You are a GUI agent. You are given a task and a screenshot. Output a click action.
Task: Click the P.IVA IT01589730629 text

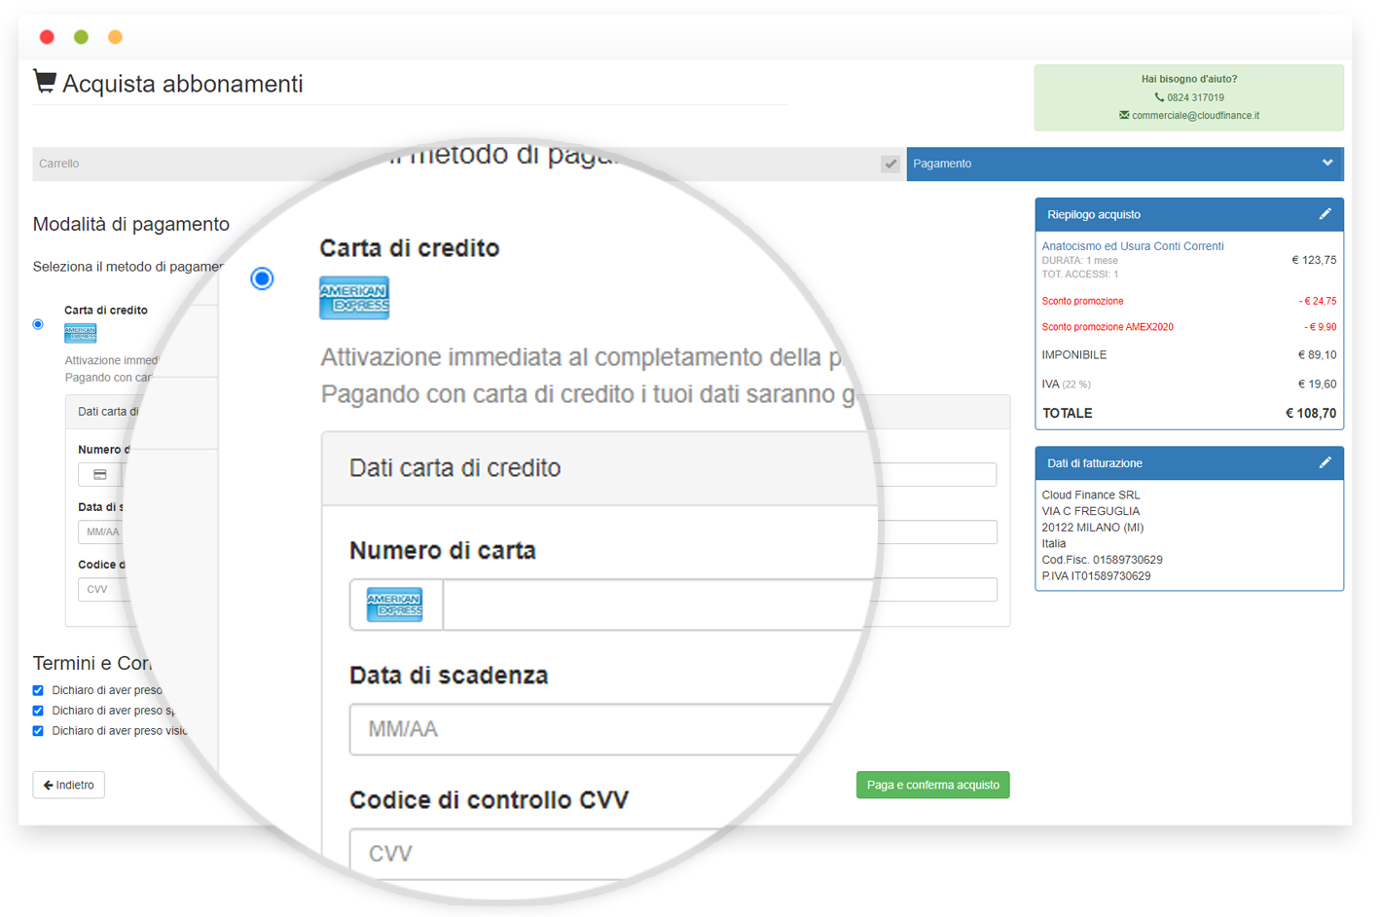coord(1096,576)
